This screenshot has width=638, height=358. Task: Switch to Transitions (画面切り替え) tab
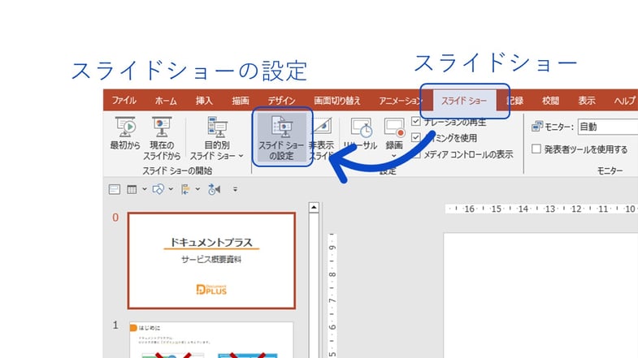[x=337, y=101]
